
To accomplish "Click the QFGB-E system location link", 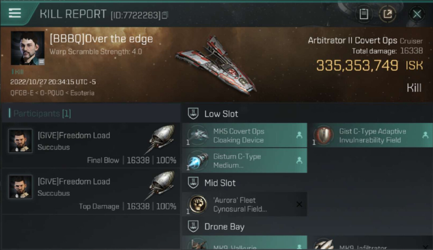I will pos(21,93).
